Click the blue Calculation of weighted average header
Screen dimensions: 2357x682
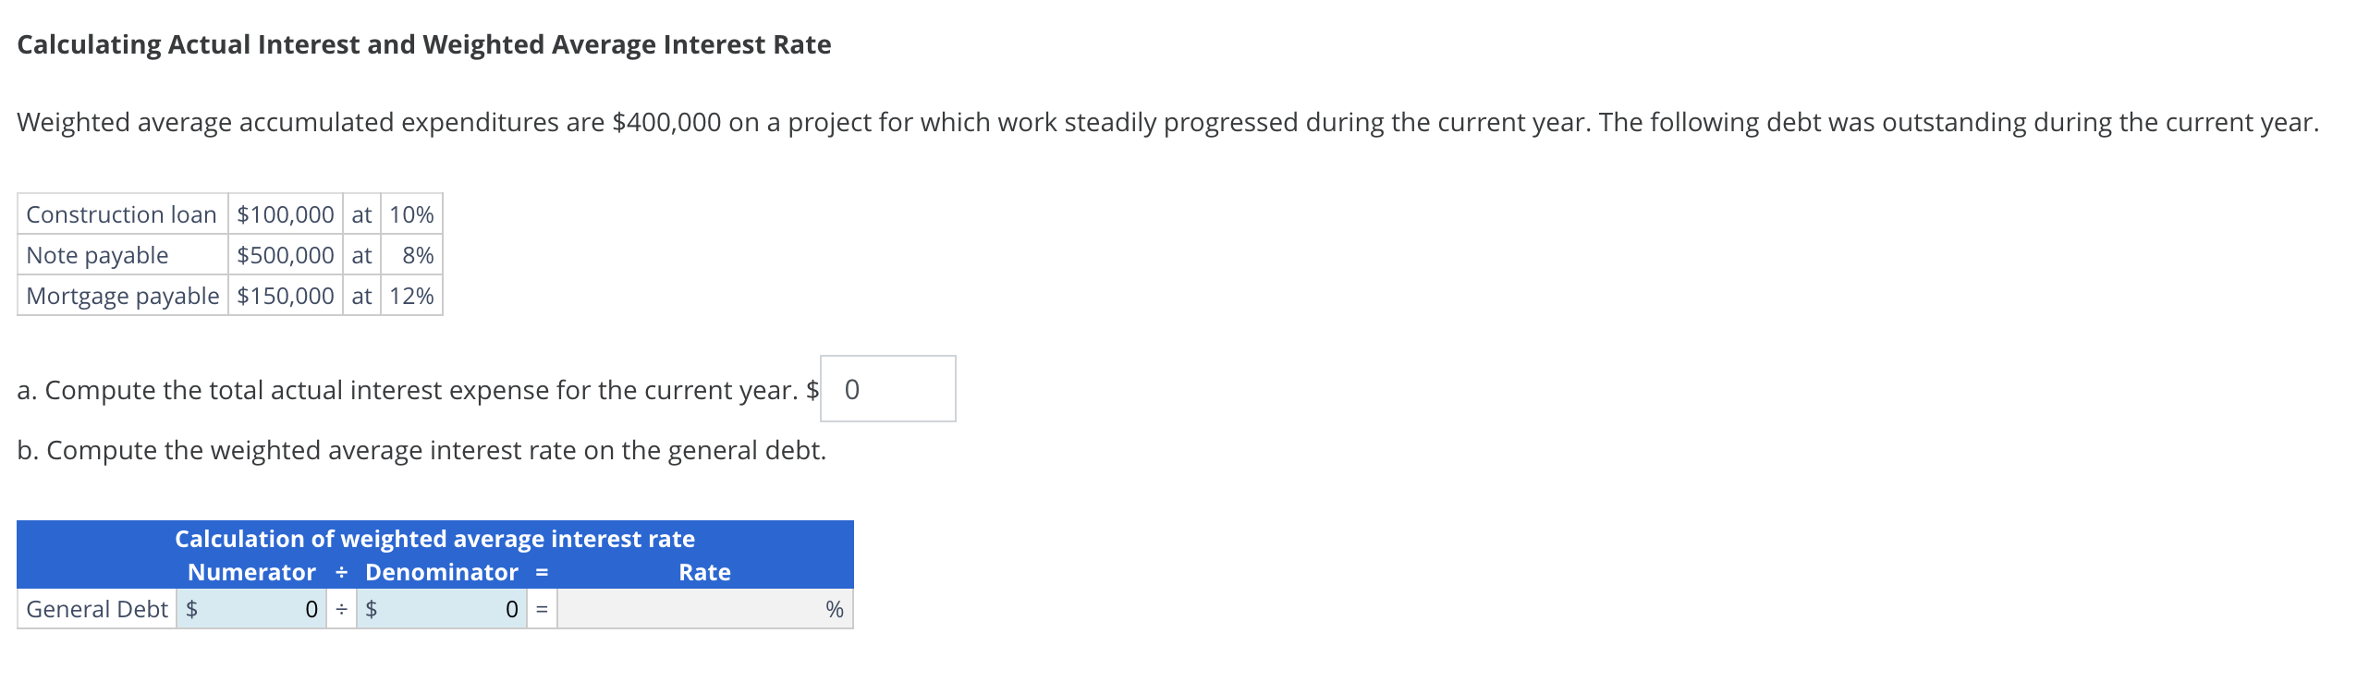(x=434, y=537)
